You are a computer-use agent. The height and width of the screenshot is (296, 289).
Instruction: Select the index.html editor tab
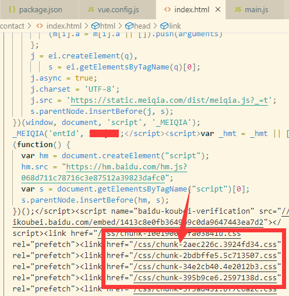pos(191,9)
